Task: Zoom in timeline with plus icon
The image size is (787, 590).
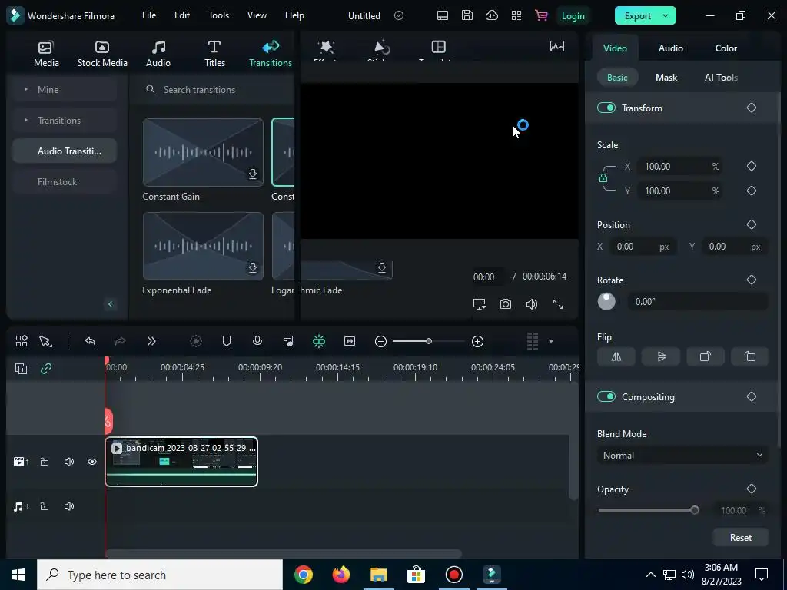Action: point(477,342)
